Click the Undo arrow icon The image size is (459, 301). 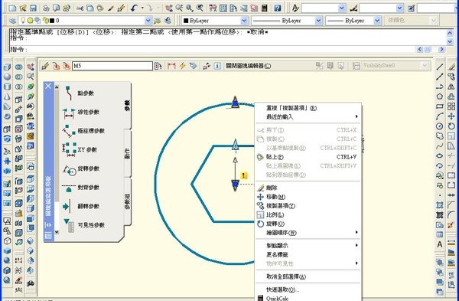[134, 8]
